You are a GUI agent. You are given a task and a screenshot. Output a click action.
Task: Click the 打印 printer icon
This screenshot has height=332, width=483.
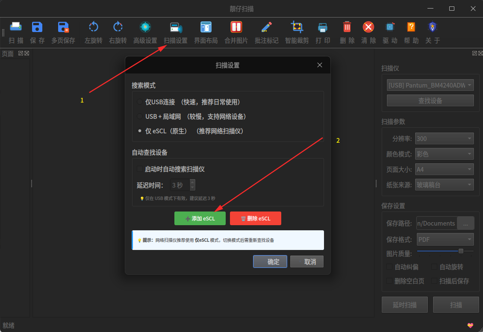tap(323, 27)
